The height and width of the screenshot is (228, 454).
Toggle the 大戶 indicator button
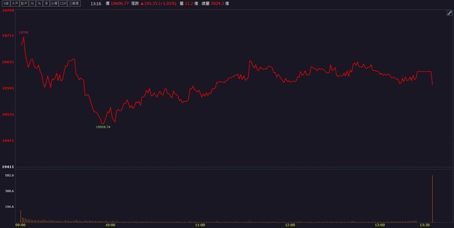(x=15, y=4)
